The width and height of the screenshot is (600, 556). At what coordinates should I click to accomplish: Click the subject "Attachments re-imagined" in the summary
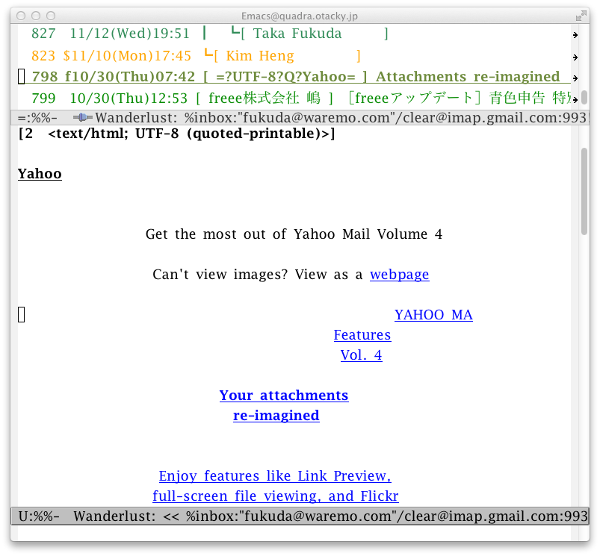click(x=468, y=76)
